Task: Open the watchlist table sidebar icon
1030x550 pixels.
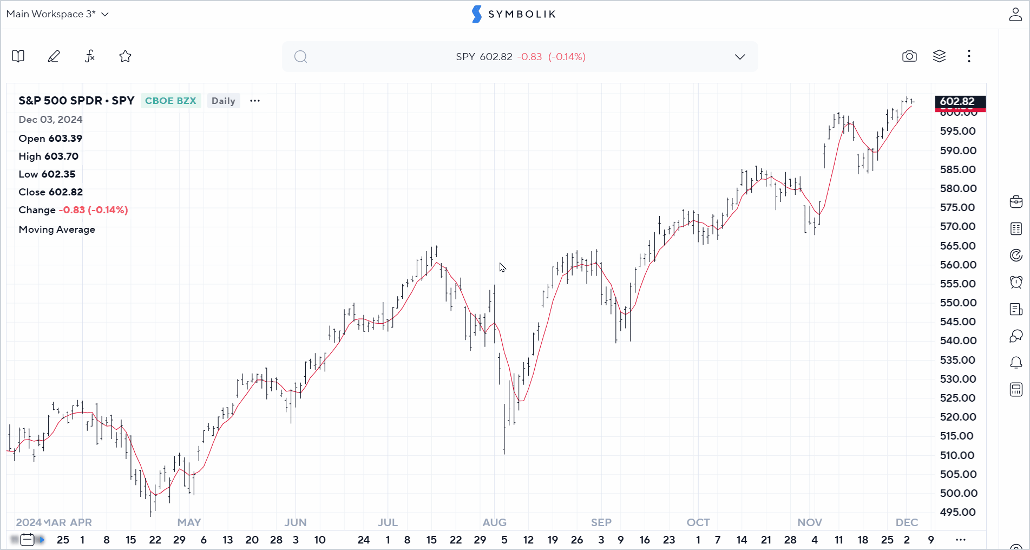Action: coord(1016,228)
